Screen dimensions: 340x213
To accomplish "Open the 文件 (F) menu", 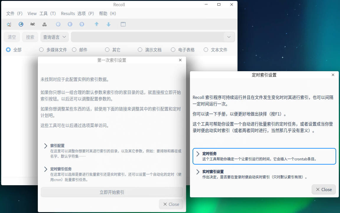I will 14,14.
